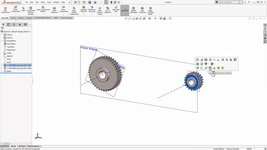267x150 pixels.
Task: Click the Exploded View tool
Action: tap(116, 9)
